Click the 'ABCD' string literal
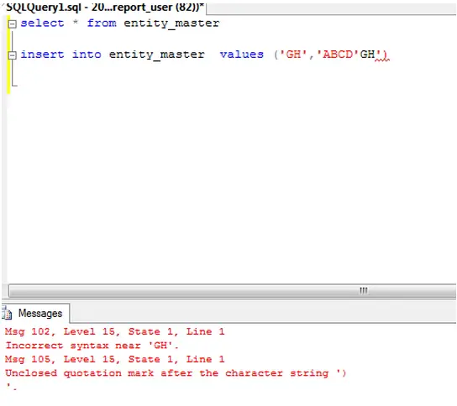 (338, 55)
